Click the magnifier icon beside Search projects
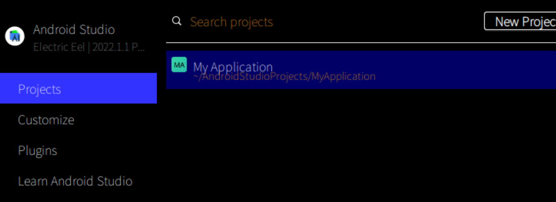The width and height of the screenshot is (556, 202). tap(177, 21)
